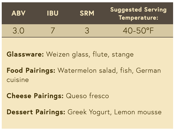176x131 pixels.
Task: Select the SRM value 3
Action: click(87, 31)
